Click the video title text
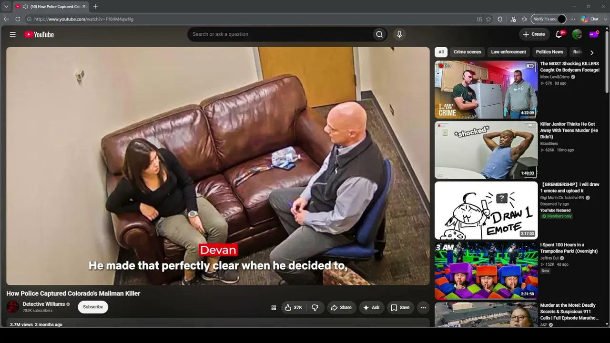610x343 pixels. 73,293
